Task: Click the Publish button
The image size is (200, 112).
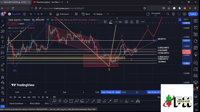Action: click(193, 14)
